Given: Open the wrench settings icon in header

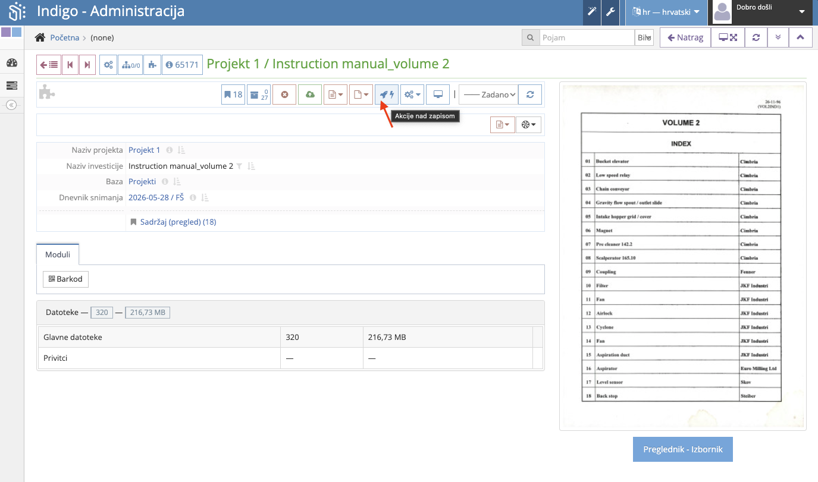Looking at the screenshot, I should coord(610,12).
